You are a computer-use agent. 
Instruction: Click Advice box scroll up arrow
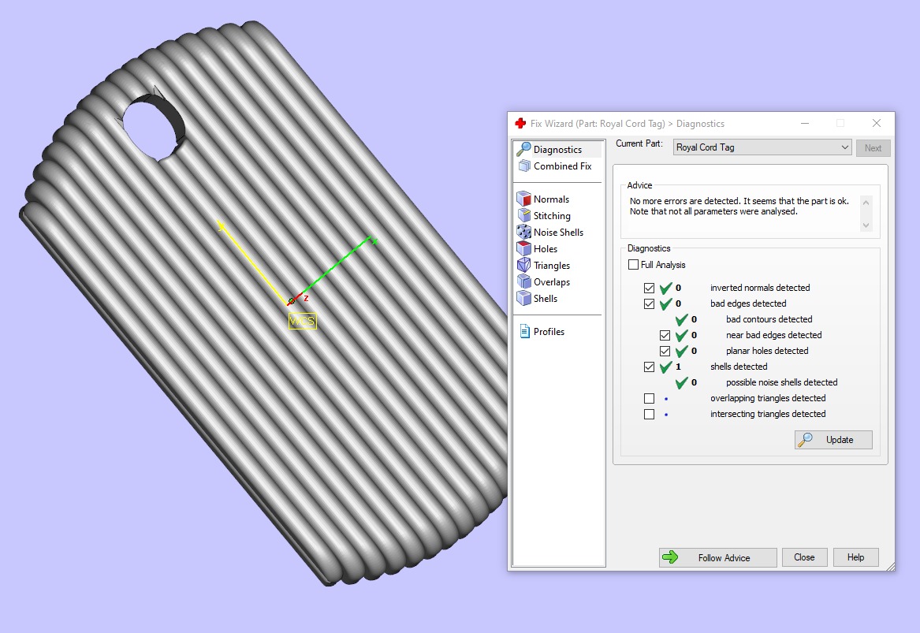[x=866, y=203]
